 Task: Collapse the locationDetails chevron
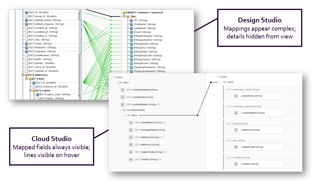(120, 110)
